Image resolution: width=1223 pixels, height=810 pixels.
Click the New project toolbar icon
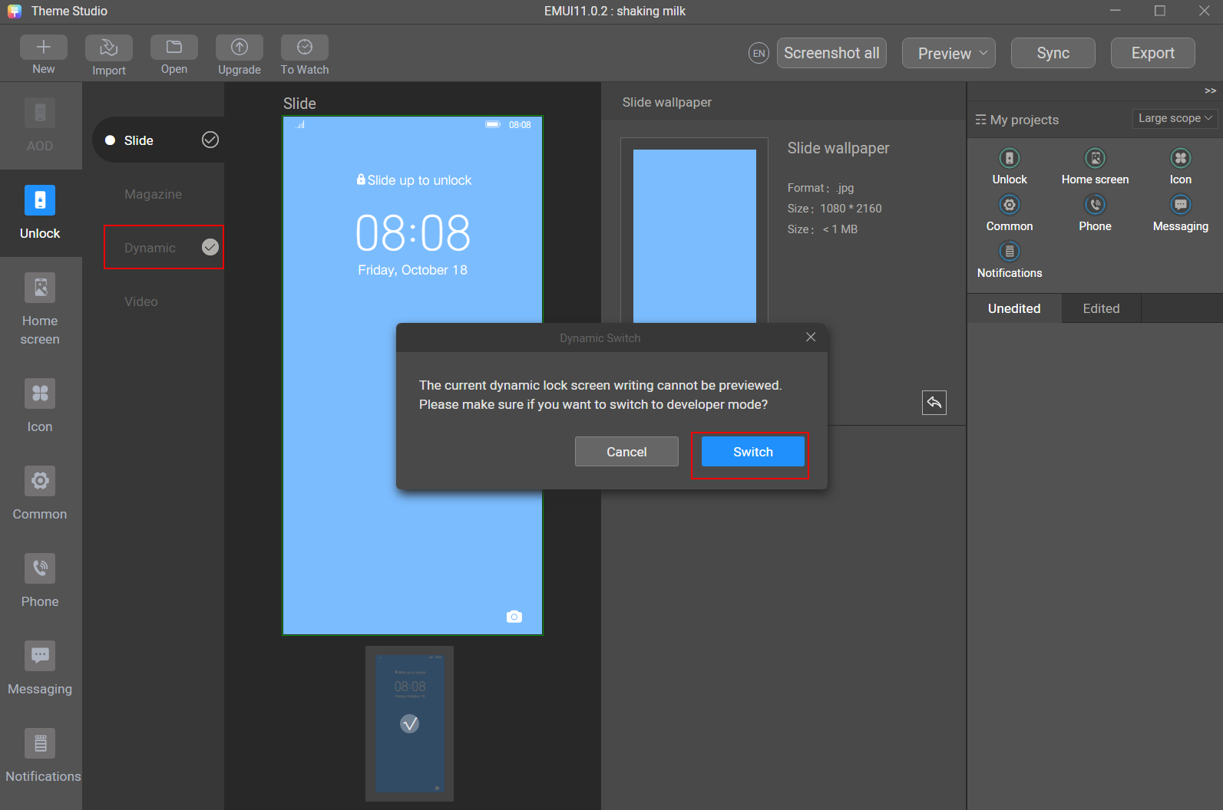[x=43, y=48]
